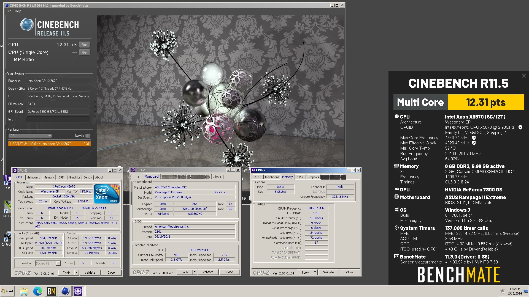This screenshot has width=529, height=297.
Task: Open Memory tab in first CPU-Z window
Action: (49, 177)
